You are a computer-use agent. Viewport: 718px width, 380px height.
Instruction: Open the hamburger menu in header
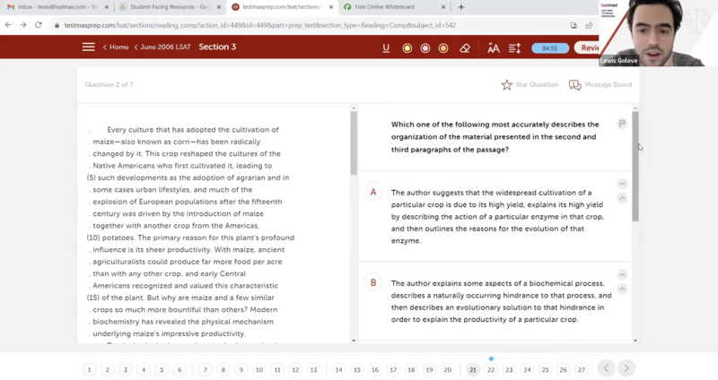88,47
